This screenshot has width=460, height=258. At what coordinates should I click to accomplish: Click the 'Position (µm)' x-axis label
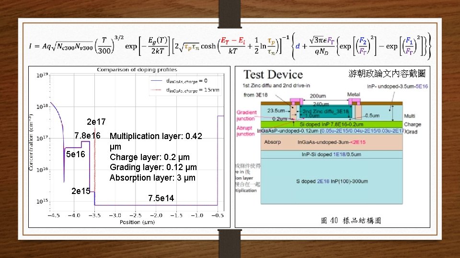pyautogui.click(x=137, y=222)
